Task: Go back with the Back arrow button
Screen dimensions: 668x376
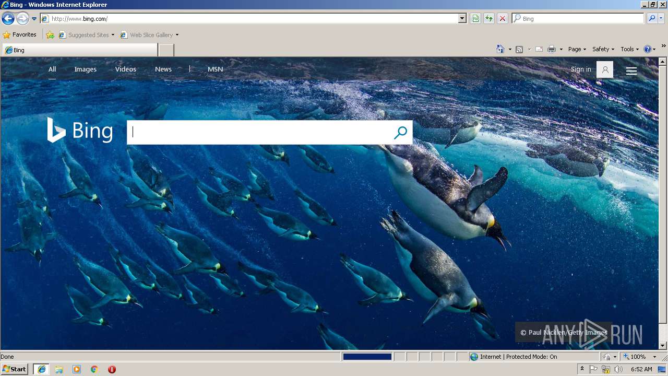Action: (8, 19)
